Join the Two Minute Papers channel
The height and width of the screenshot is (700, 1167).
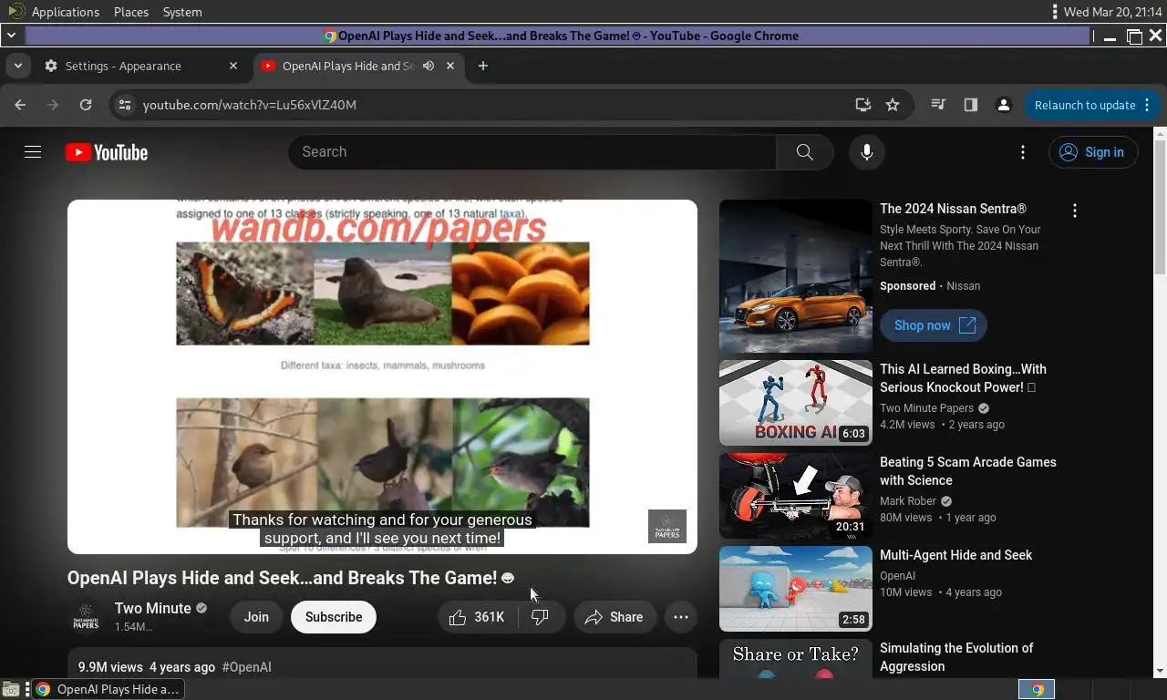click(256, 617)
